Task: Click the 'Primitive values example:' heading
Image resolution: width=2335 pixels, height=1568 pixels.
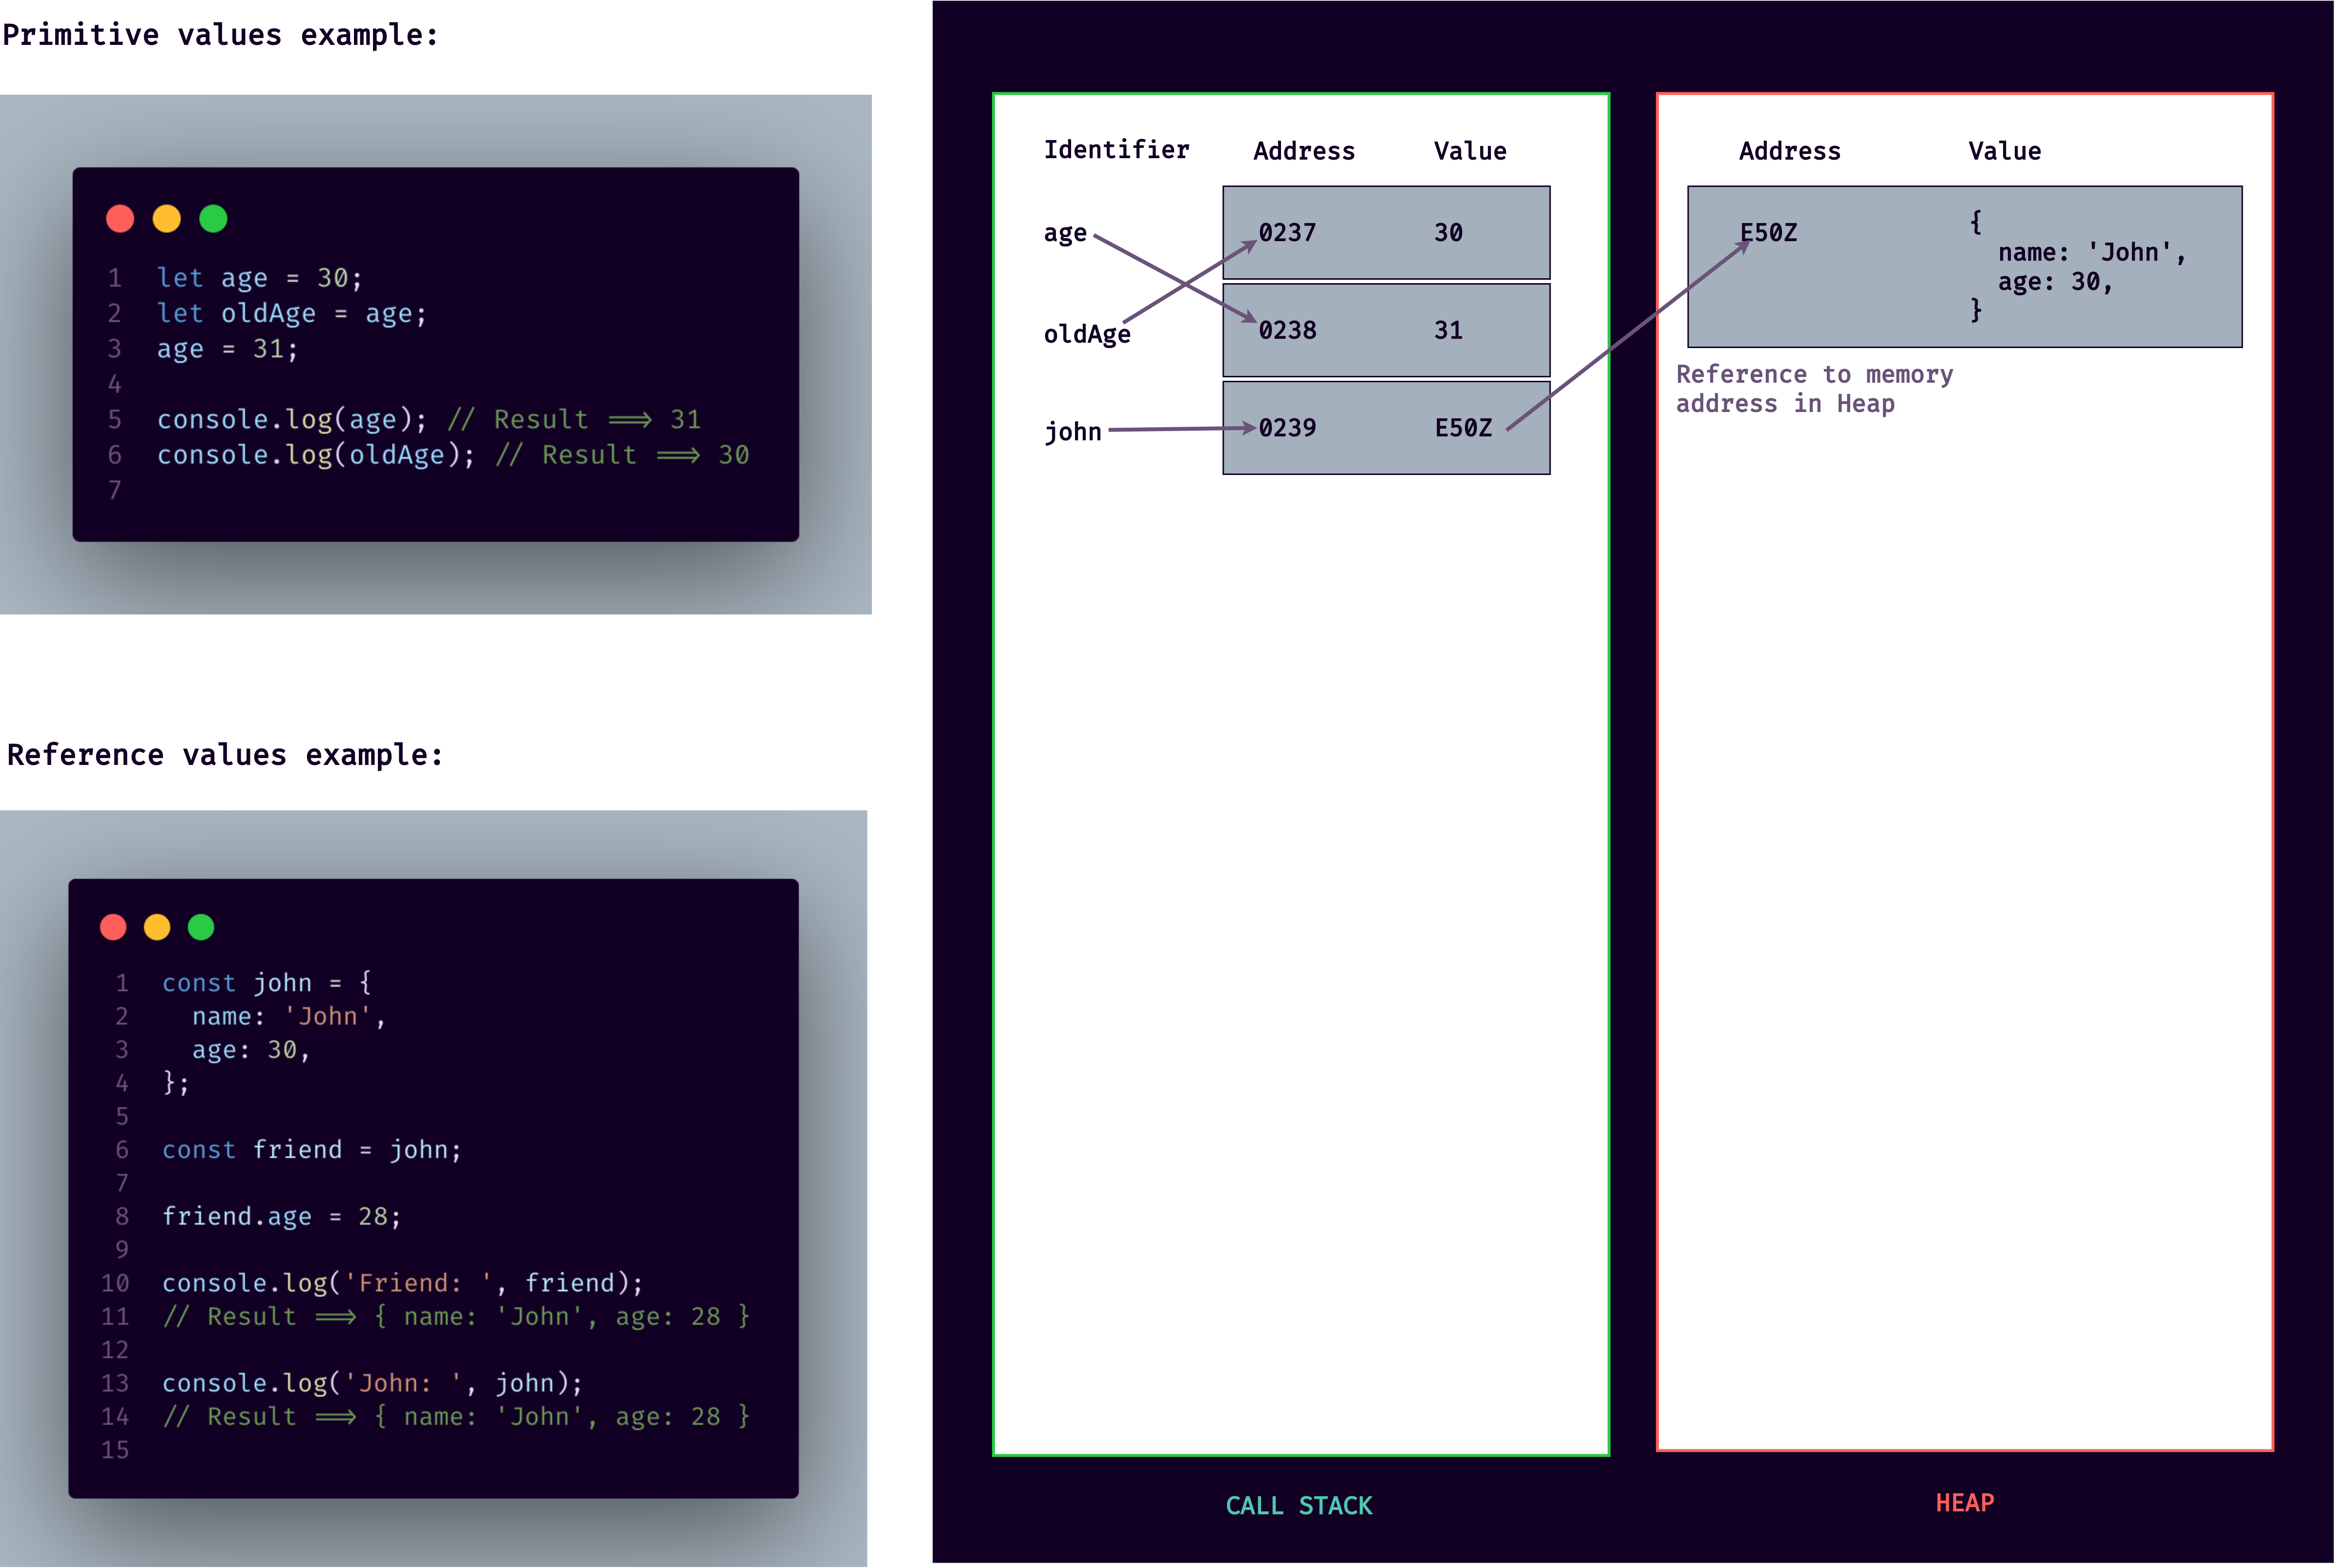Action: click(220, 35)
